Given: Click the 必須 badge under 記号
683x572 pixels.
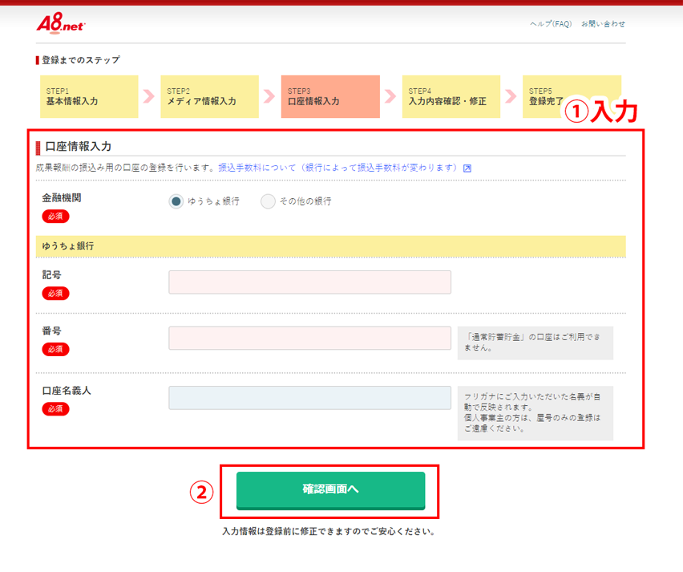Looking at the screenshot, I should click(x=55, y=293).
